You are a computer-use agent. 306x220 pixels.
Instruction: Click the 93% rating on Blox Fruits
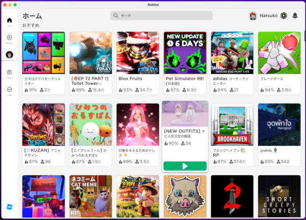[125, 90]
